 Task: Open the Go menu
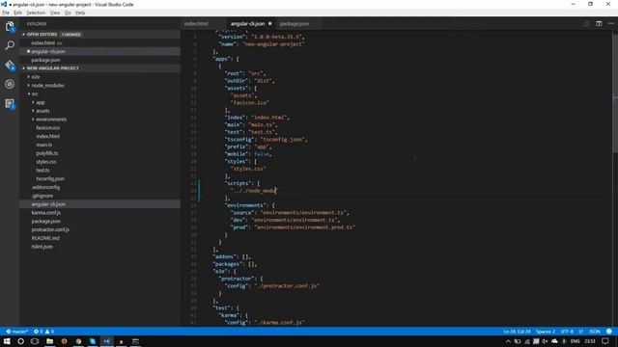tap(68, 13)
